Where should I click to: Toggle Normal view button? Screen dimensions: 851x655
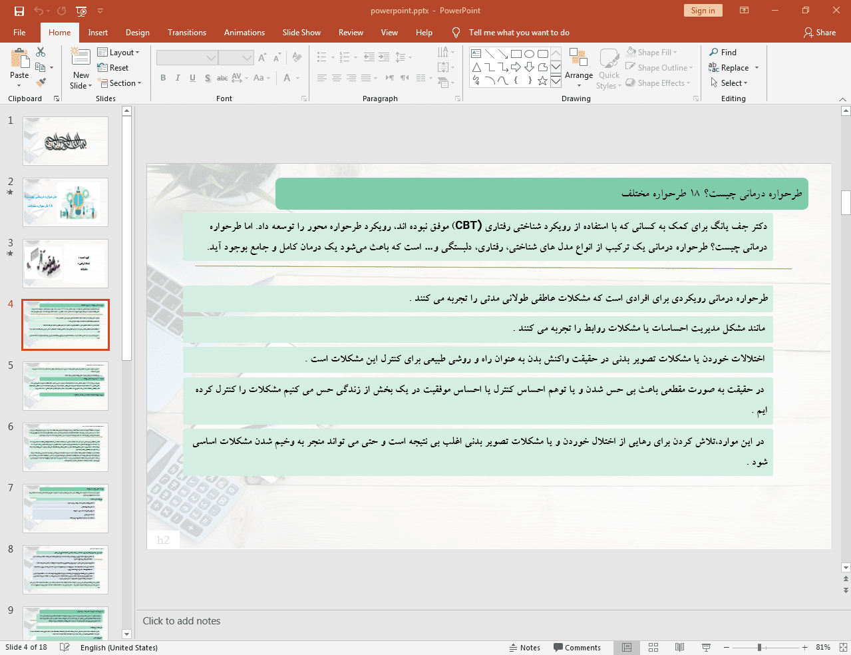[627, 647]
